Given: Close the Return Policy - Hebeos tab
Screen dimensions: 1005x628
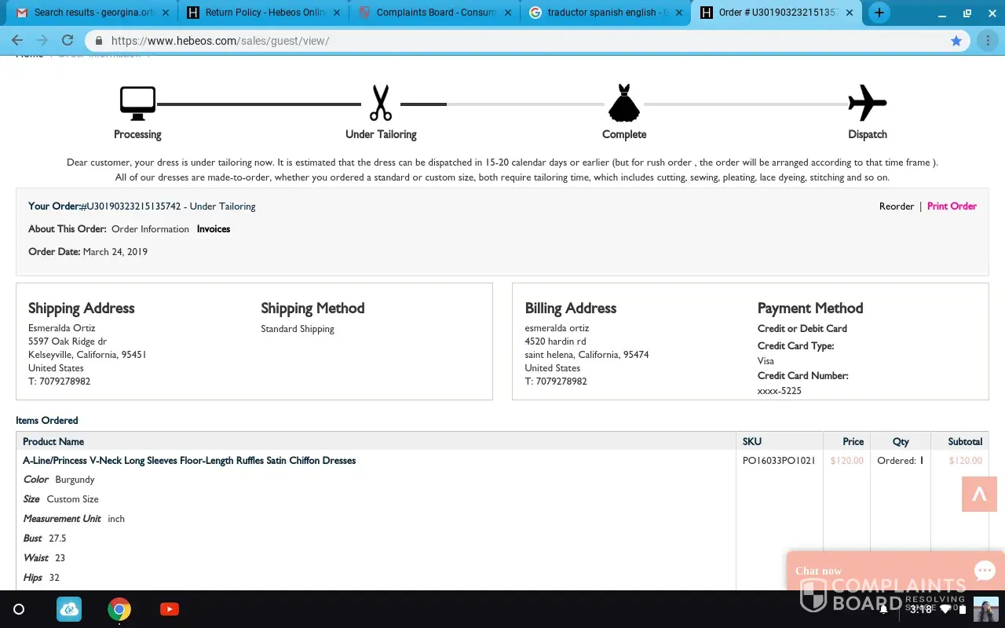Looking at the screenshot, I should pos(337,13).
